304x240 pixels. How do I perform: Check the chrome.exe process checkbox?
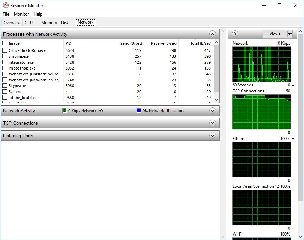5,56
